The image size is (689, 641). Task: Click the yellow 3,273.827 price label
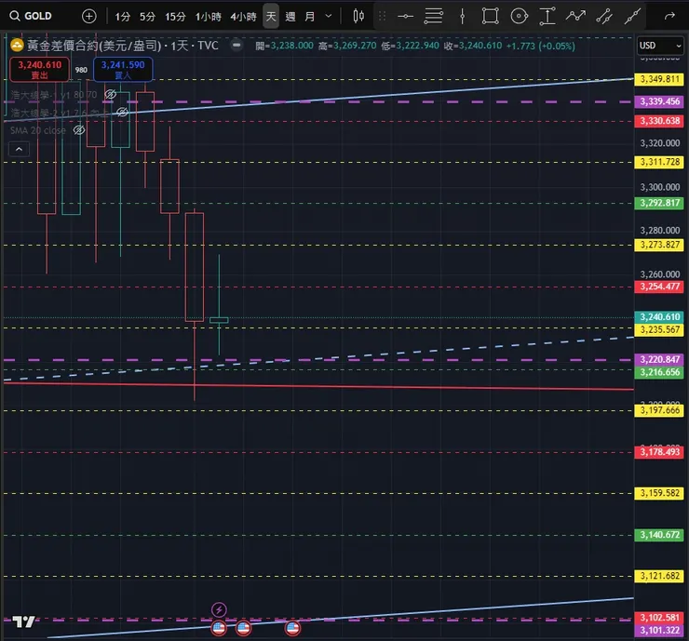tap(659, 245)
